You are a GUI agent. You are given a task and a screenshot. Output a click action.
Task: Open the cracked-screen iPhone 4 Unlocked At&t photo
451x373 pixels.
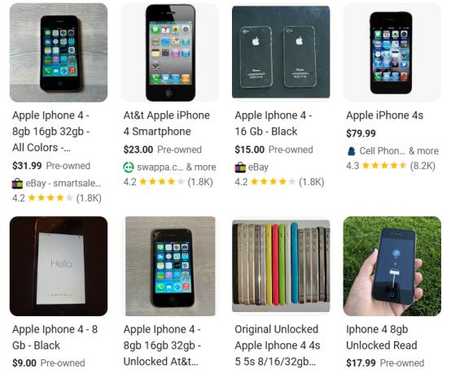(x=170, y=267)
